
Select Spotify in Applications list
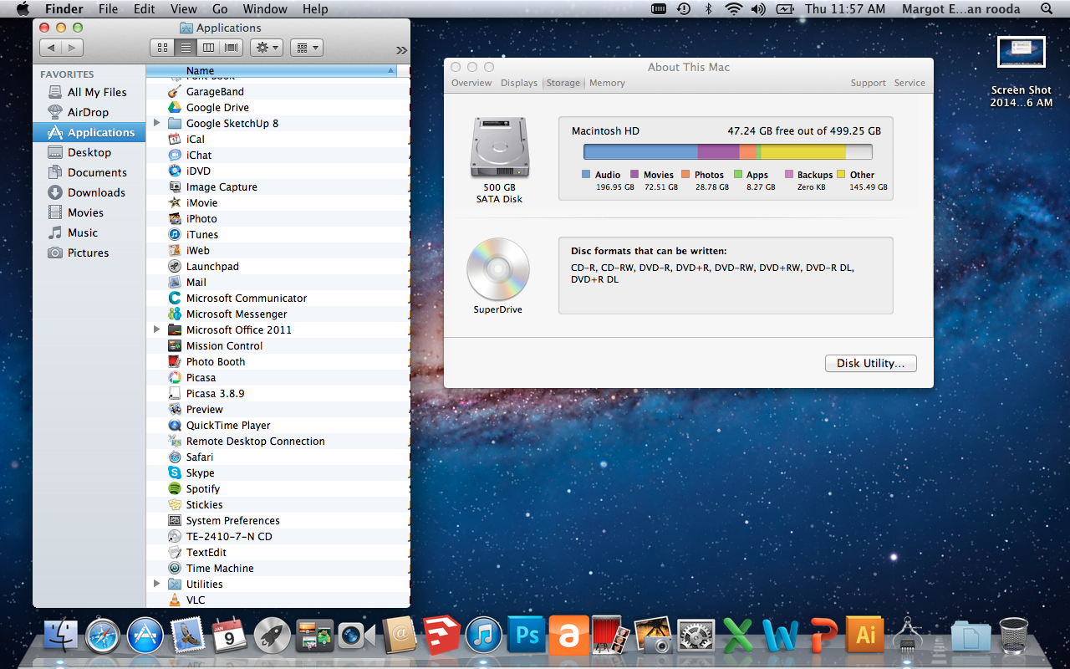[x=278, y=488]
